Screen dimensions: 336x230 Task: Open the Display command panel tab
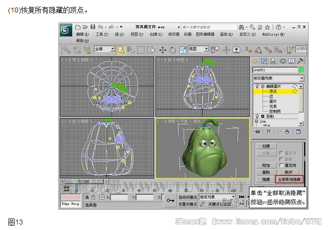[x=291, y=61]
